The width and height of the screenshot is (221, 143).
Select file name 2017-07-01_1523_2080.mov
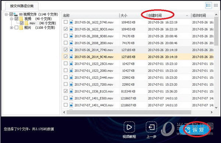(x=94, y=71)
